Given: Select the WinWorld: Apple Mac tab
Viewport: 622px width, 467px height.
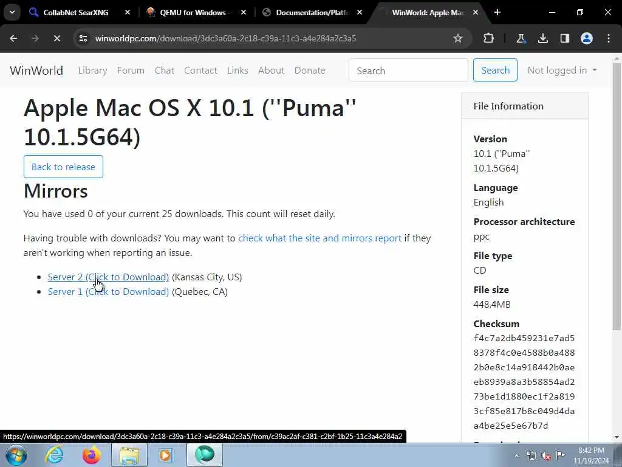Looking at the screenshot, I should pyautogui.click(x=428, y=12).
